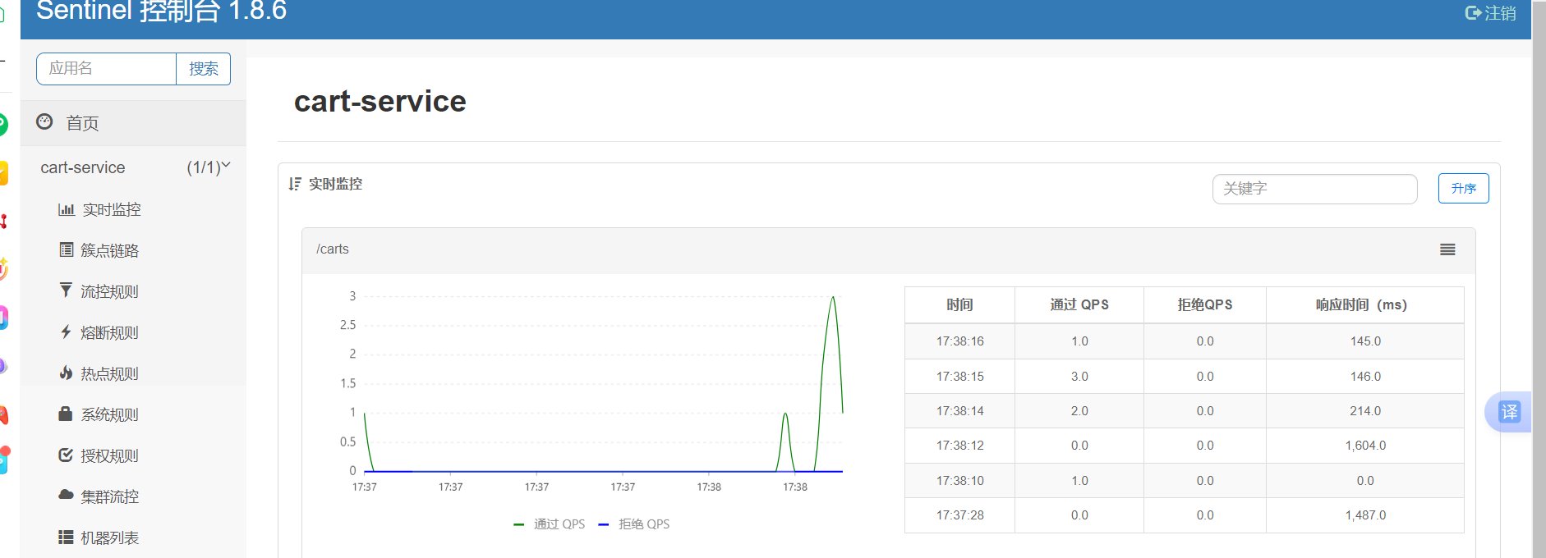This screenshot has width=1546, height=558.
Task: Open the 流控规则 sidebar menu item
Action: (133, 291)
